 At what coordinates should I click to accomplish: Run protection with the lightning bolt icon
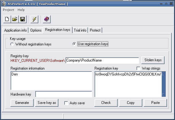tap(34, 19)
